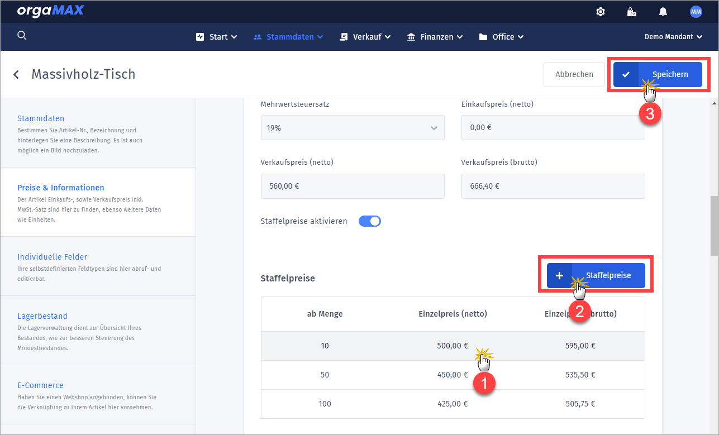Select the quantity 10 row cell
The height and width of the screenshot is (435, 719).
(x=325, y=346)
